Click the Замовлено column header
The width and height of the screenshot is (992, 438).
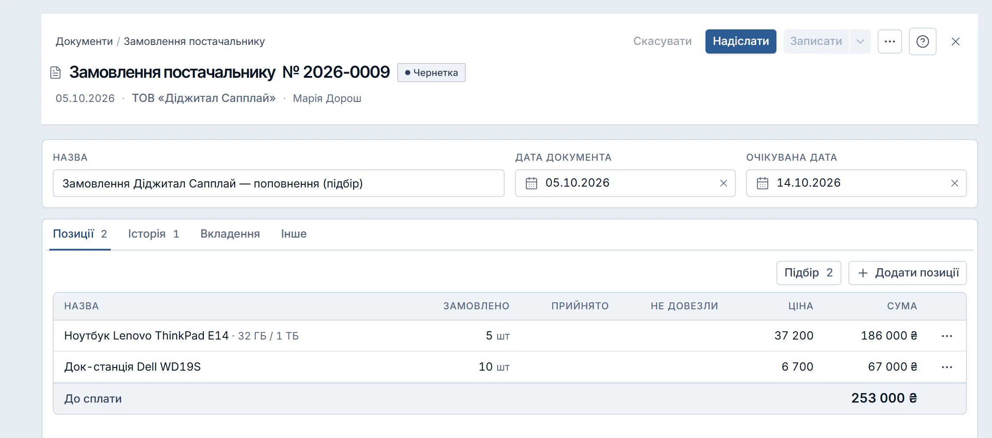tap(476, 306)
